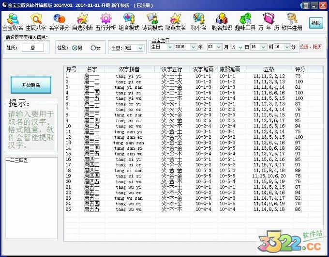Click five-grid cell '11, 11, 2, 2, 12'

pos(269,76)
